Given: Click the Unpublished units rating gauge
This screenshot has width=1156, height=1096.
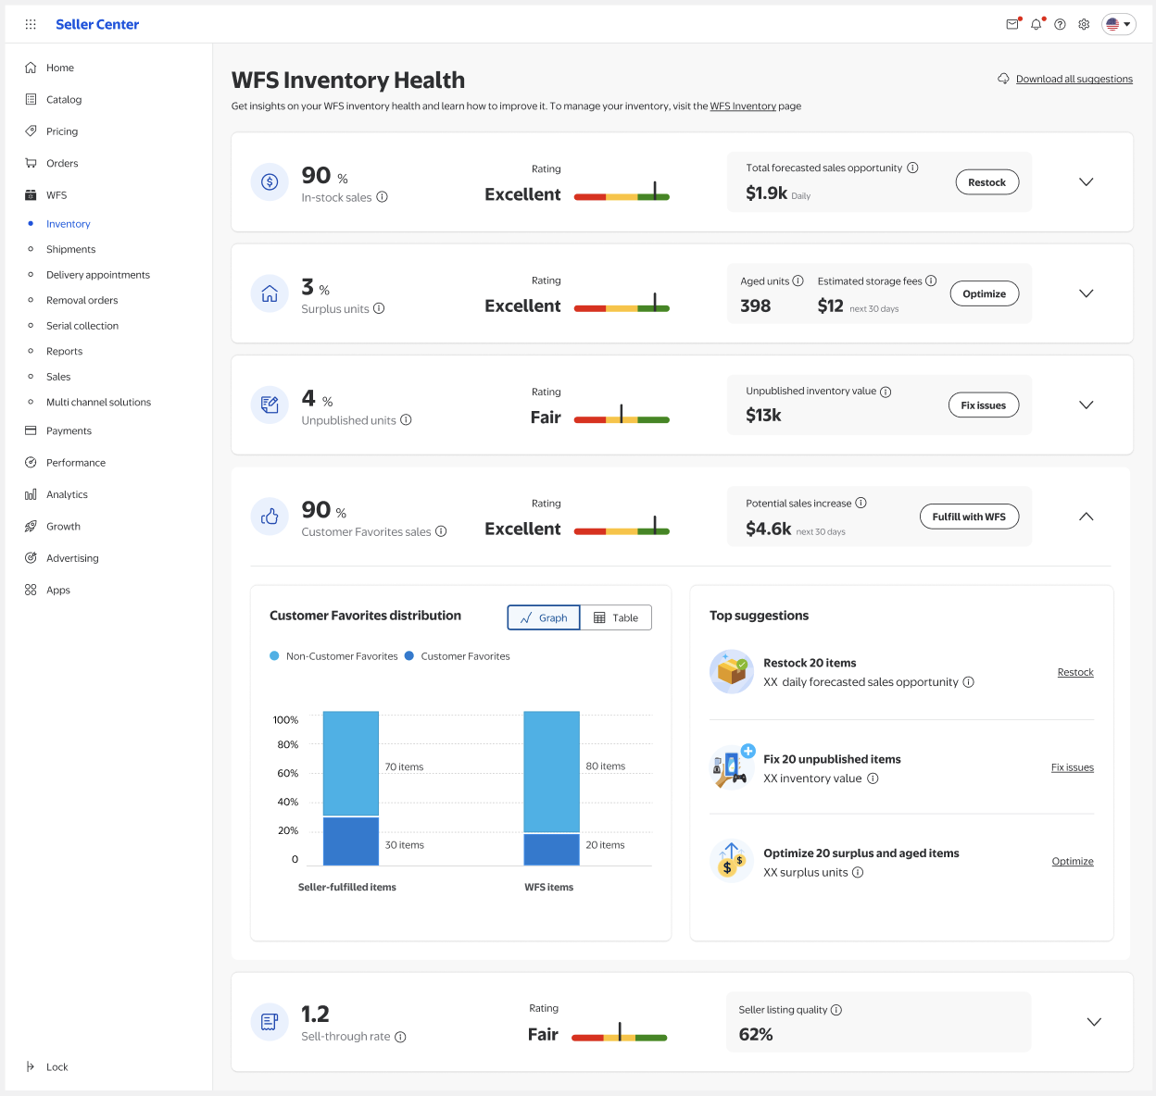Looking at the screenshot, I should (x=622, y=418).
